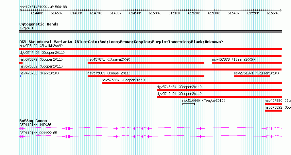The width and height of the screenshot is (291, 155).
Task: Click the dgv5748n54 (Cooper2011) loss bar
Action: 219,90
